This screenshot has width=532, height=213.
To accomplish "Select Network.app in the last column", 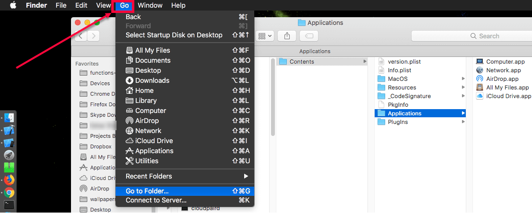I will coord(503,70).
